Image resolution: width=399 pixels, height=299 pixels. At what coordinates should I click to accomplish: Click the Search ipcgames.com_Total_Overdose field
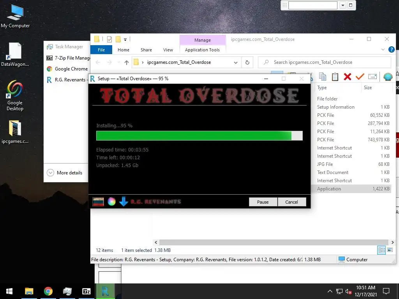coord(325,62)
